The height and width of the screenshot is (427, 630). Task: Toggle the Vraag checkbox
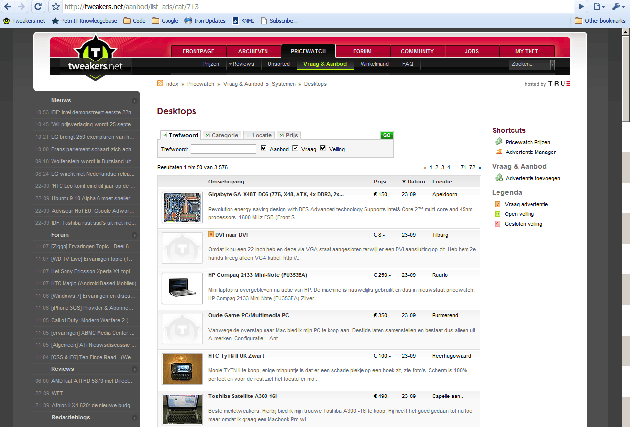(x=295, y=148)
